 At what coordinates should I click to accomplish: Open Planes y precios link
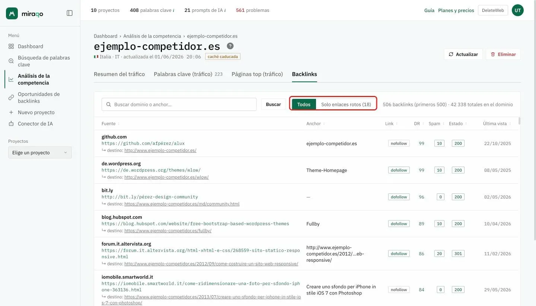click(456, 10)
